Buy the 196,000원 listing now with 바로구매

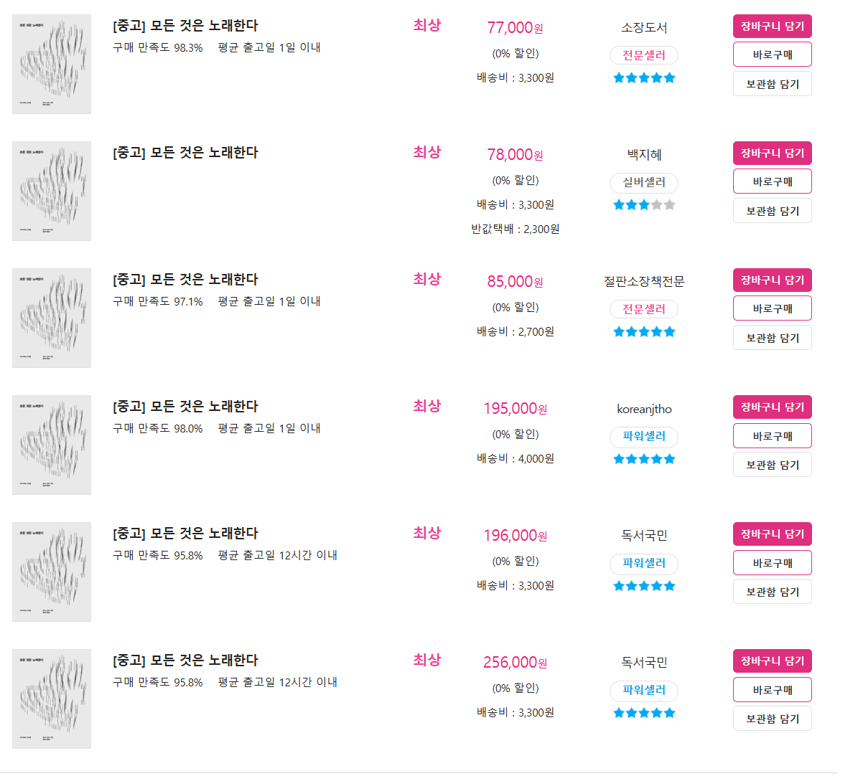pyautogui.click(x=772, y=563)
